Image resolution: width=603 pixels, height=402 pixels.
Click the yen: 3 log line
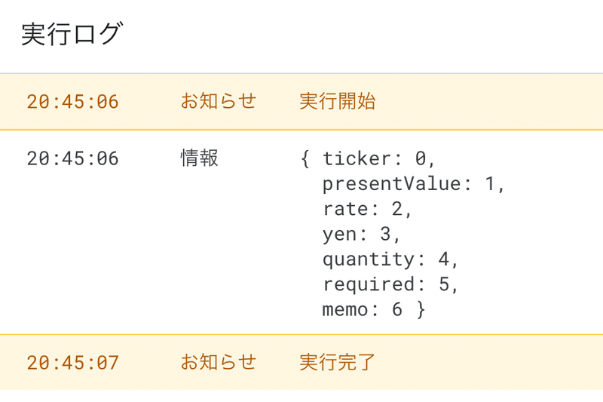(x=361, y=235)
